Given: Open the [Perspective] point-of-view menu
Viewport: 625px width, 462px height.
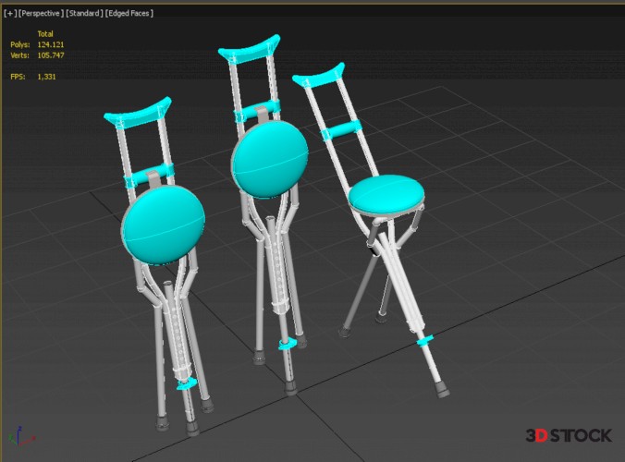Looking at the screenshot, I should (41, 13).
